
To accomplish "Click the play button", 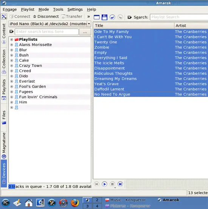I will 104,184.
